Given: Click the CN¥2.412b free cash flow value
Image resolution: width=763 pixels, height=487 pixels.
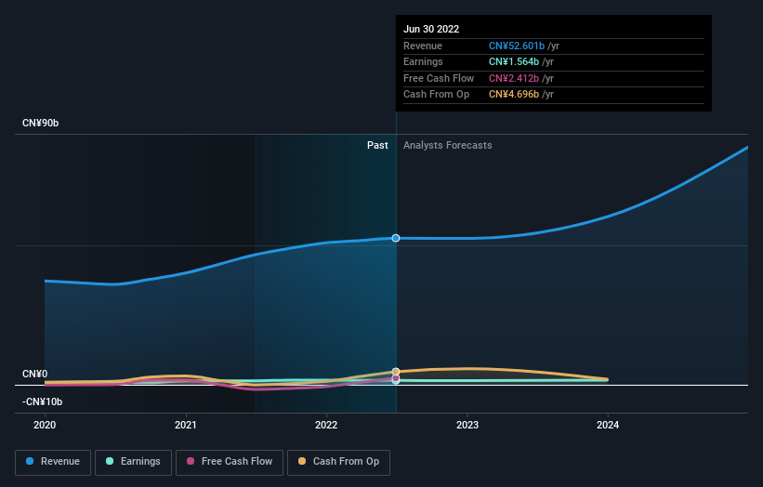Looking at the screenshot, I should point(514,78).
